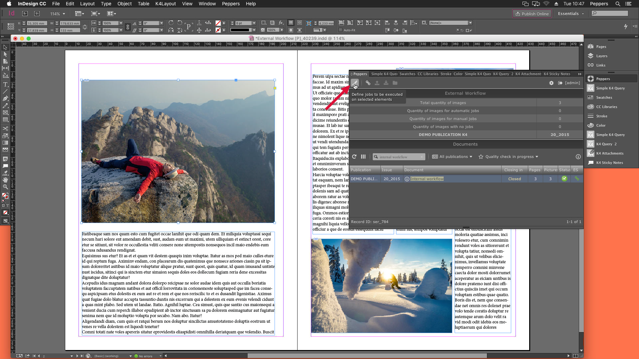639x359 pixels.
Task: Refresh the Documents list
Action: click(x=354, y=157)
